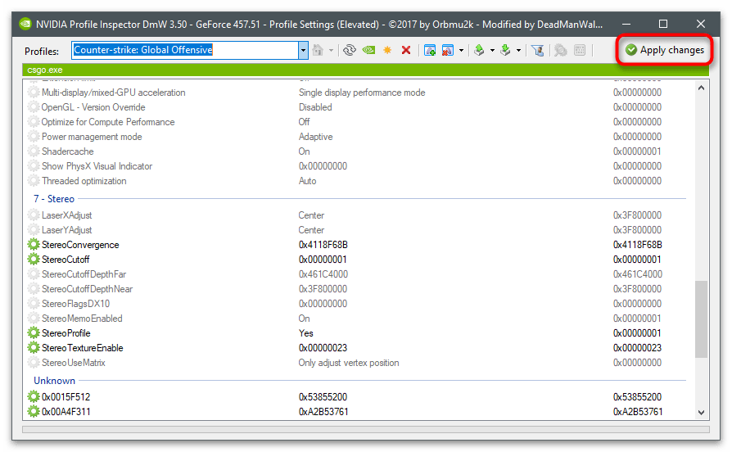Click gear icon beside StereoConvergence
This screenshot has width=732, height=452.
[33, 244]
